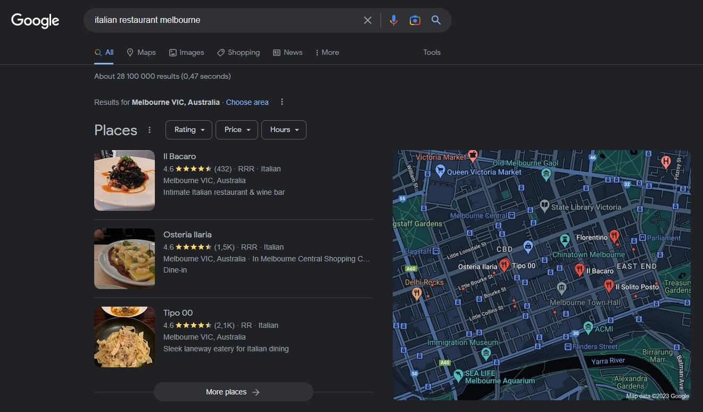Click the Osteria Ilaria food photo thumbnail
This screenshot has height=412, width=703.
[x=125, y=259]
